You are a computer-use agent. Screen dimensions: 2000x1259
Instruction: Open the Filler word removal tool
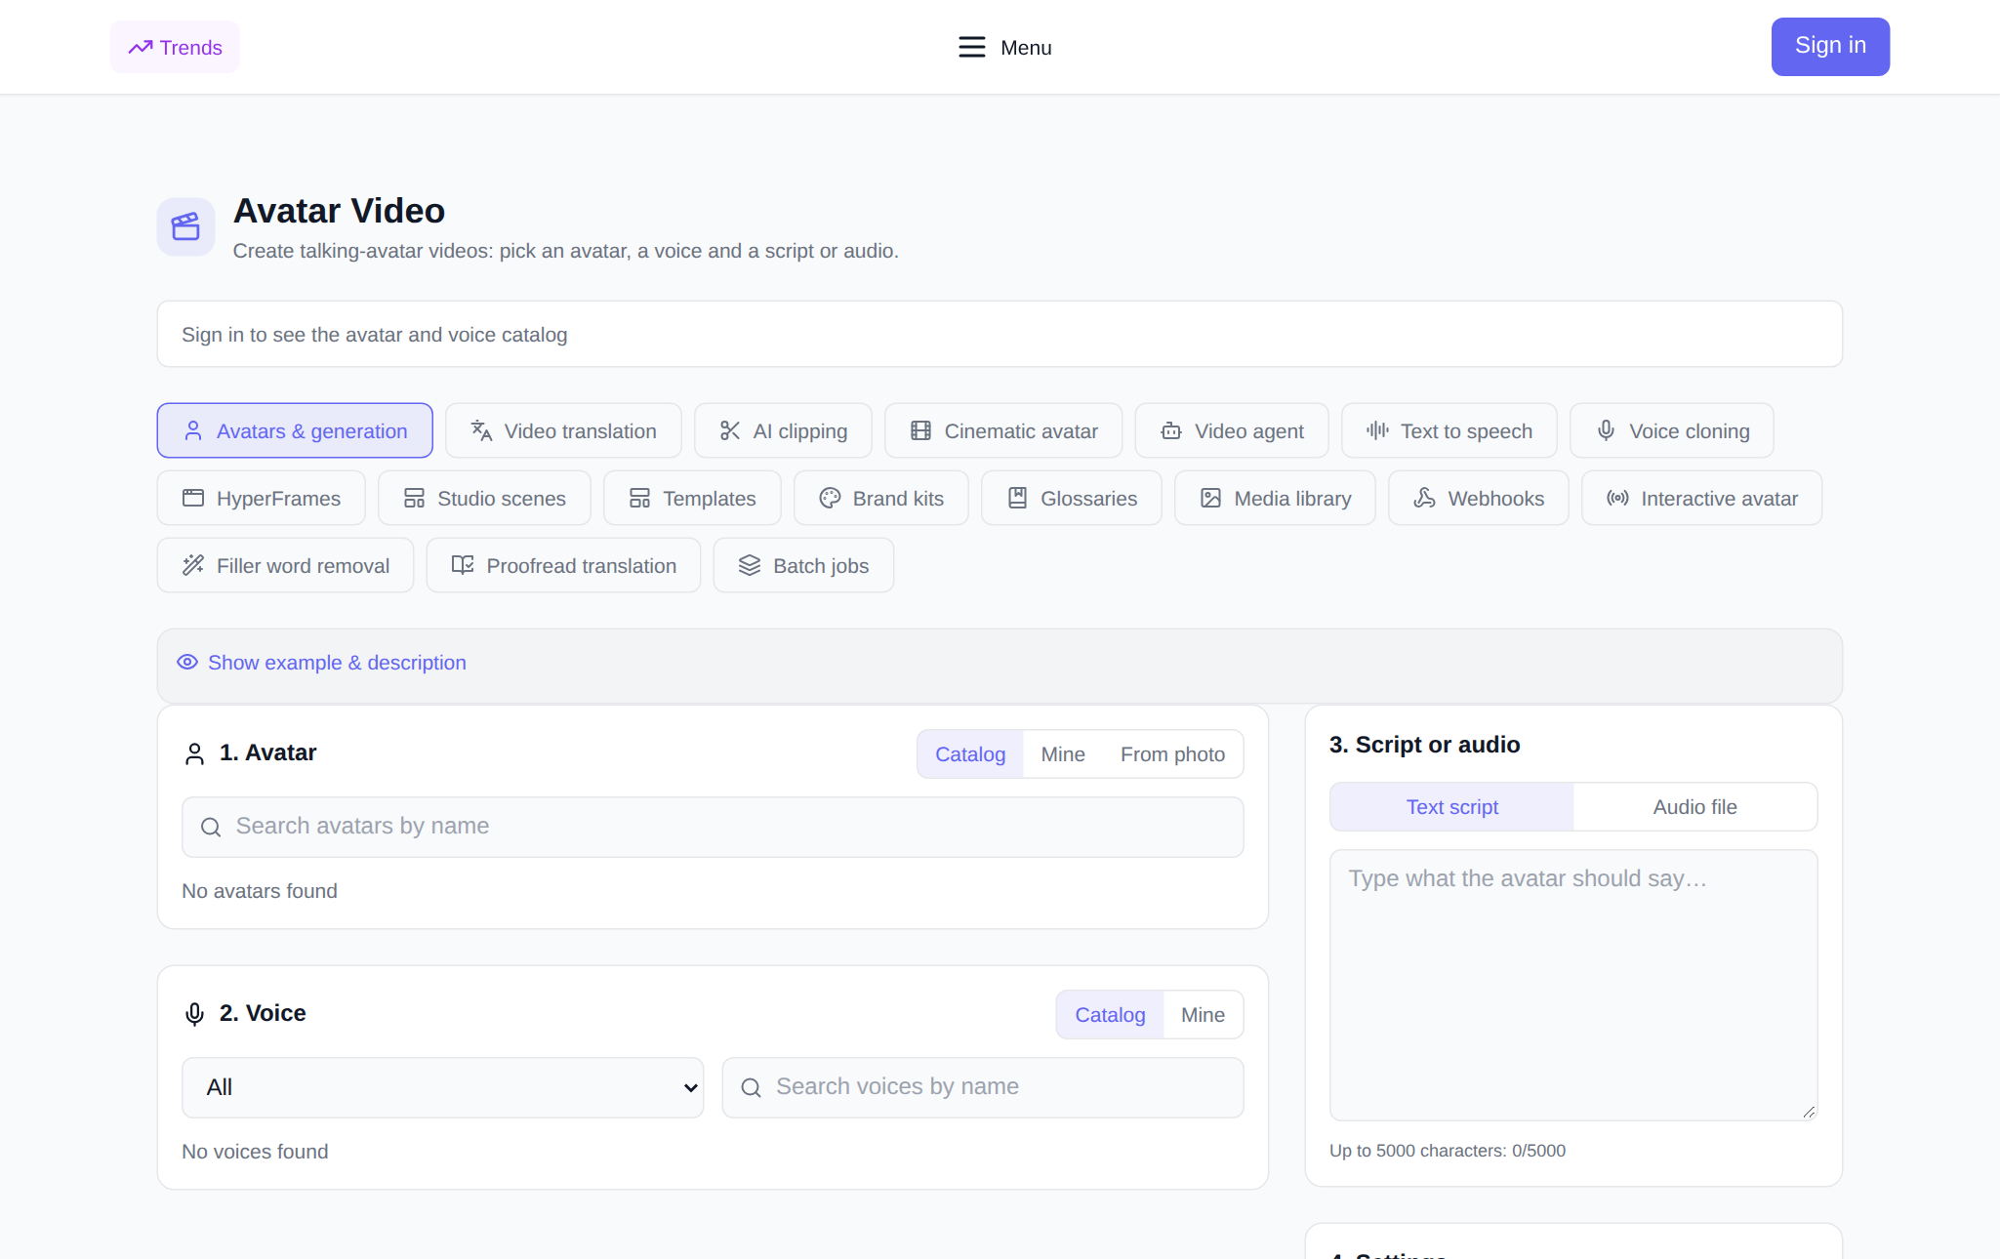285,565
